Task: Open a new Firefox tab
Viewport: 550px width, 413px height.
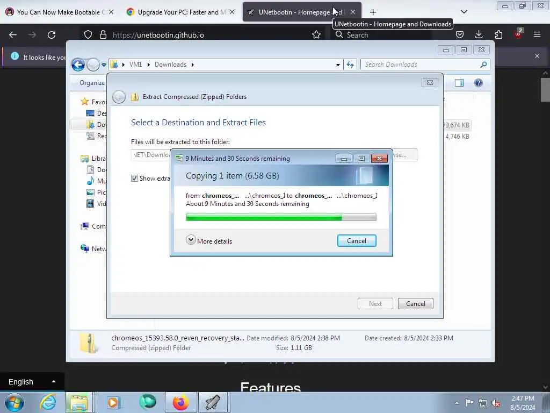Action: tap(373, 12)
